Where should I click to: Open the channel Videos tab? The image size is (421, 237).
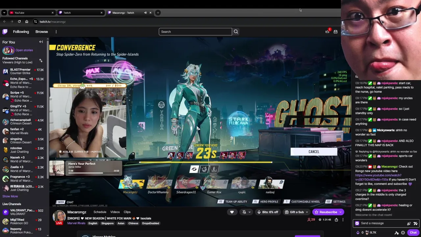[115, 212]
